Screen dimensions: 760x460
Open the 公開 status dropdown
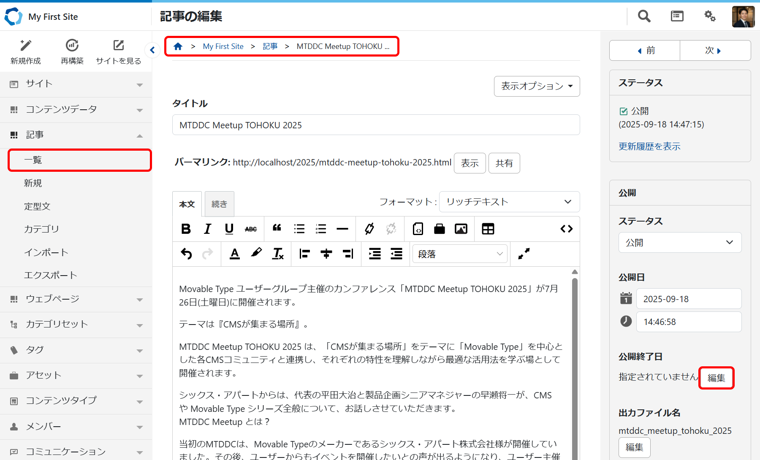[679, 243]
